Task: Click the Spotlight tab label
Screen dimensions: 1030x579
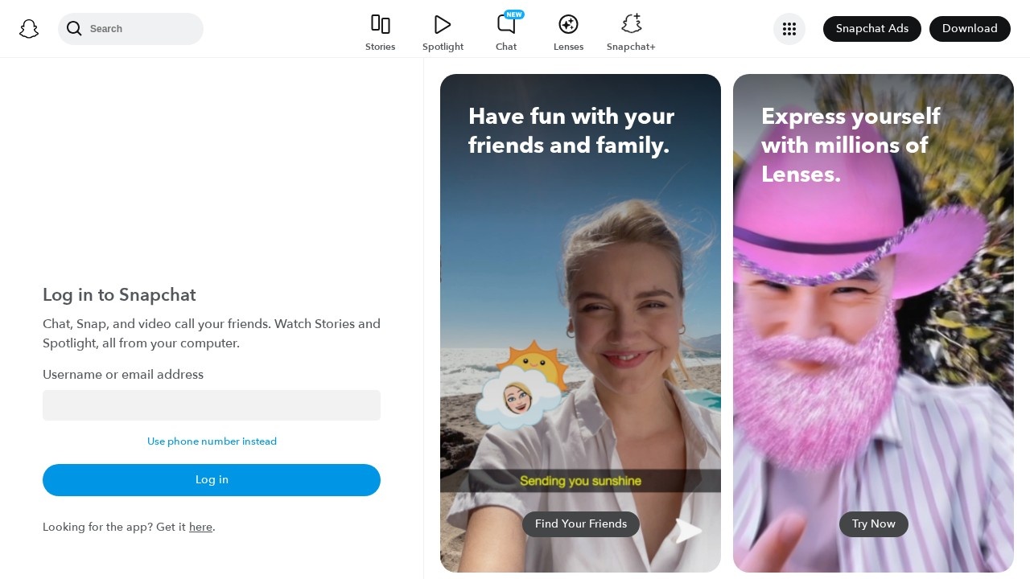Action: click(443, 47)
